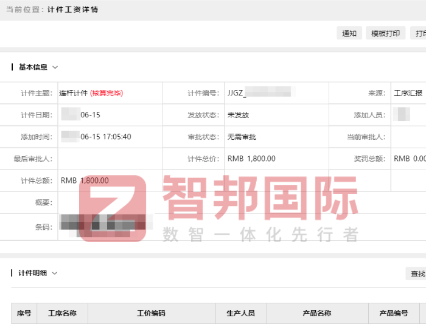Select the JJGZ 计件编号 value

pos(260,93)
